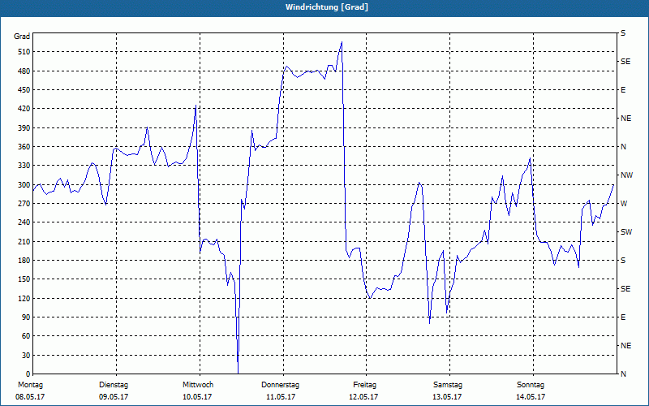Select the "0" y-axis value
The image size is (649, 406).
coord(28,374)
